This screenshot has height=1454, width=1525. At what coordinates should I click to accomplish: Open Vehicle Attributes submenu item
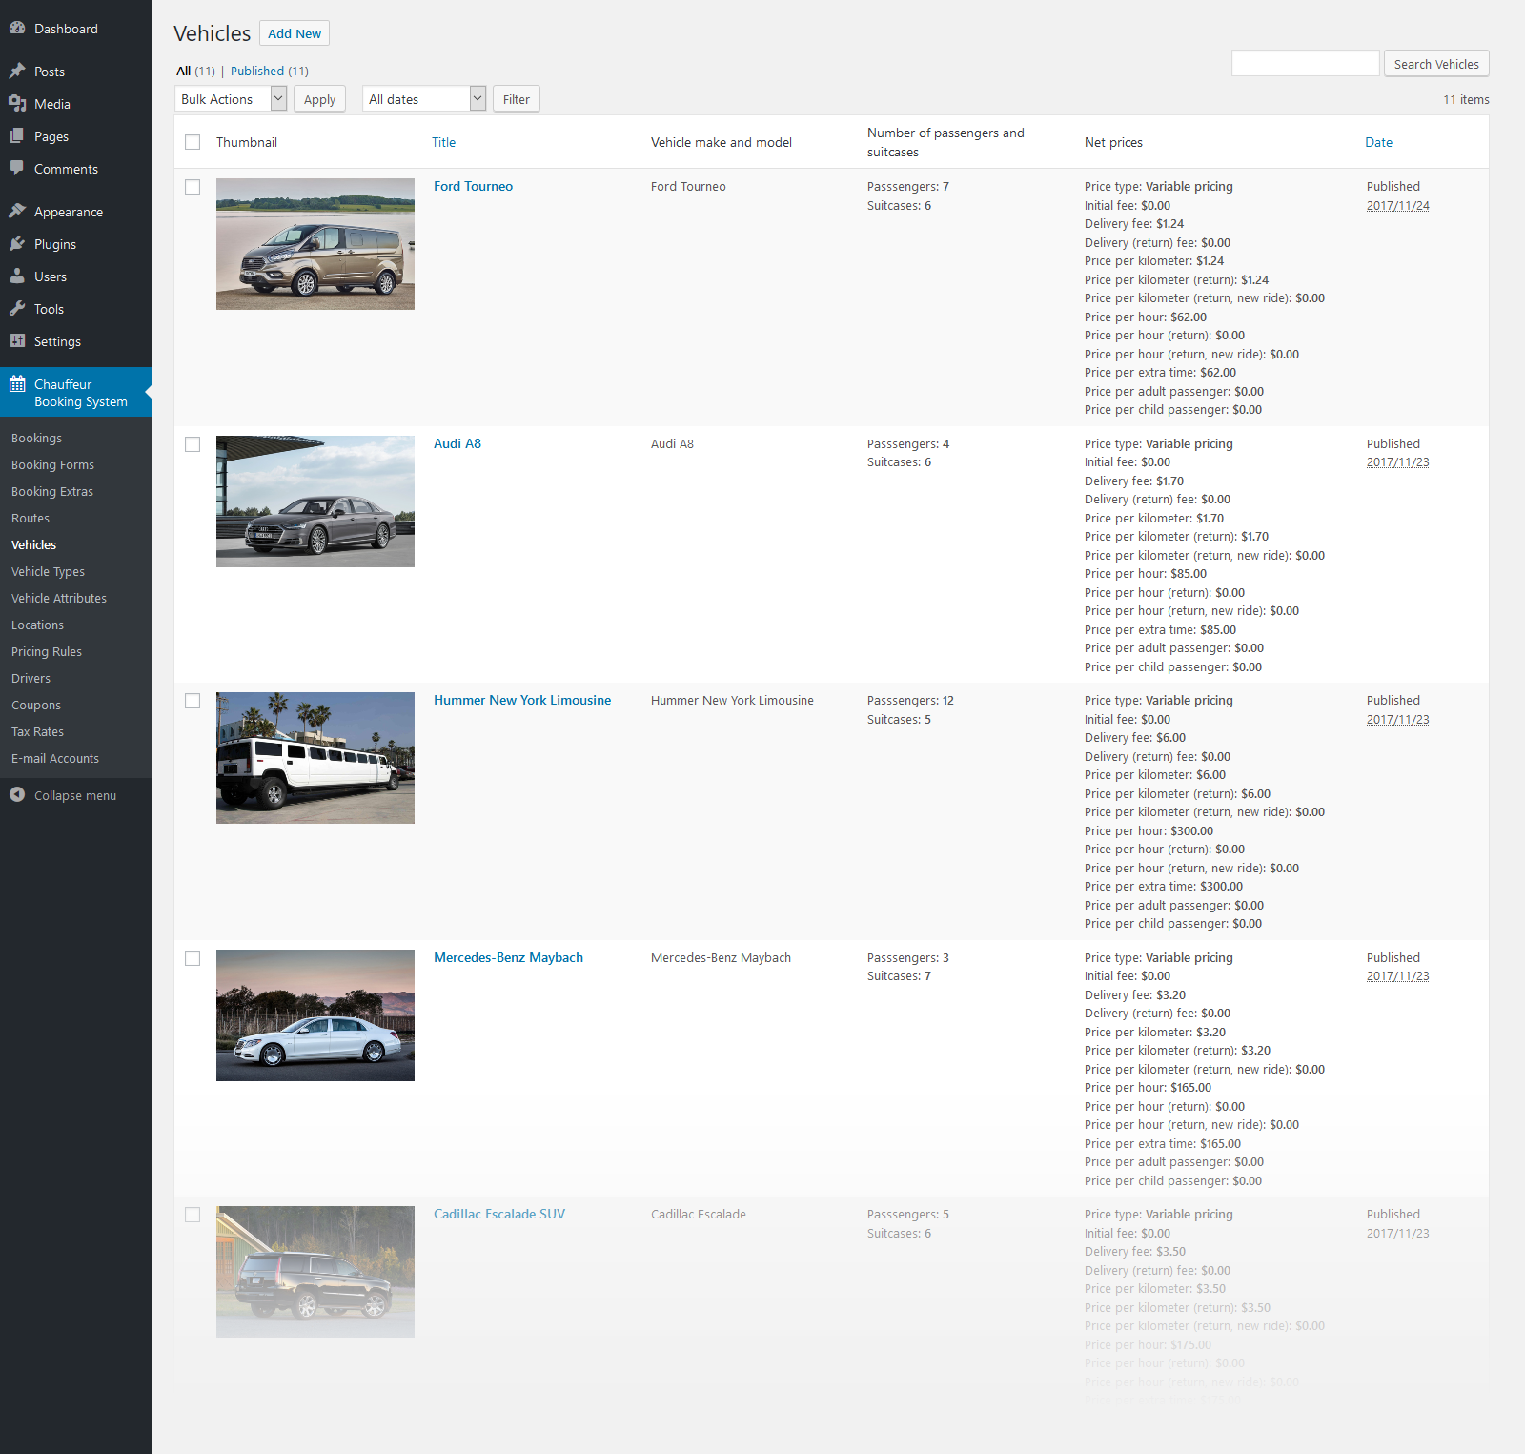point(59,599)
